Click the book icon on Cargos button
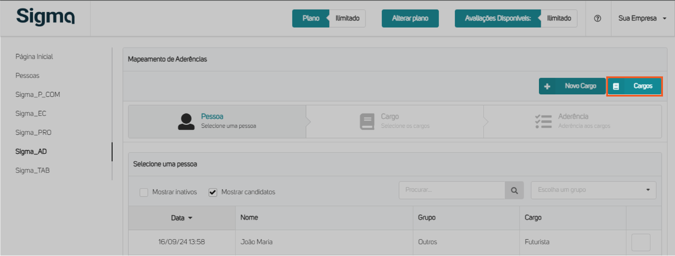 (x=616, y=86)
